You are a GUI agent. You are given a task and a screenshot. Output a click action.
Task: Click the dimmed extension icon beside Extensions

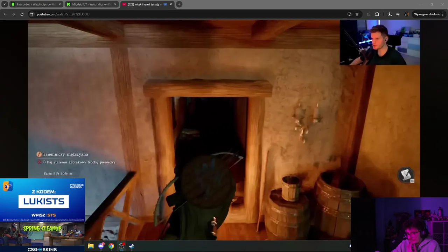(369, 14)
